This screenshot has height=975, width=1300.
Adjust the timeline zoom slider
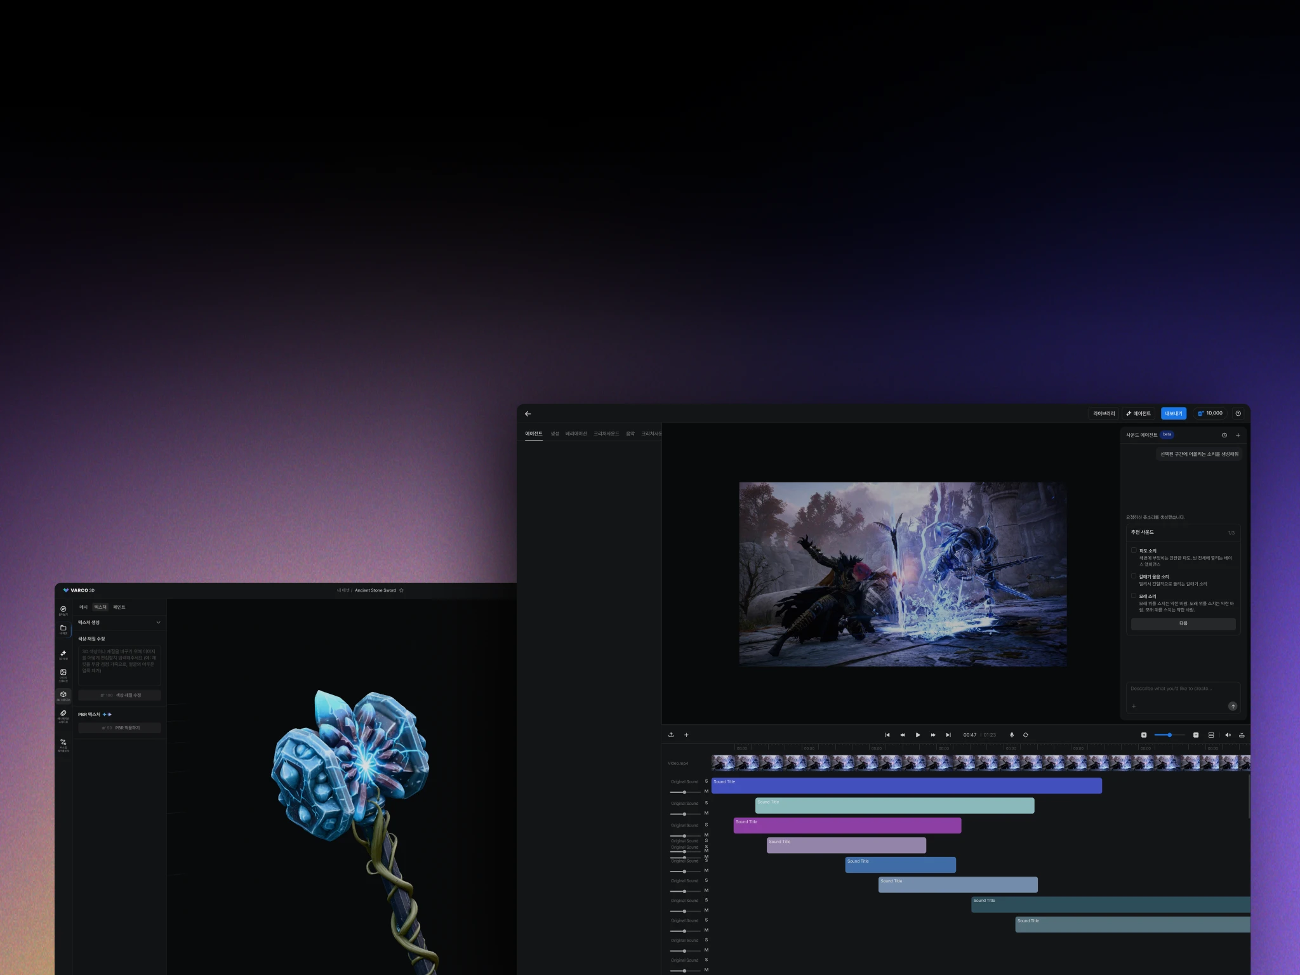[x=1169, y=735]
